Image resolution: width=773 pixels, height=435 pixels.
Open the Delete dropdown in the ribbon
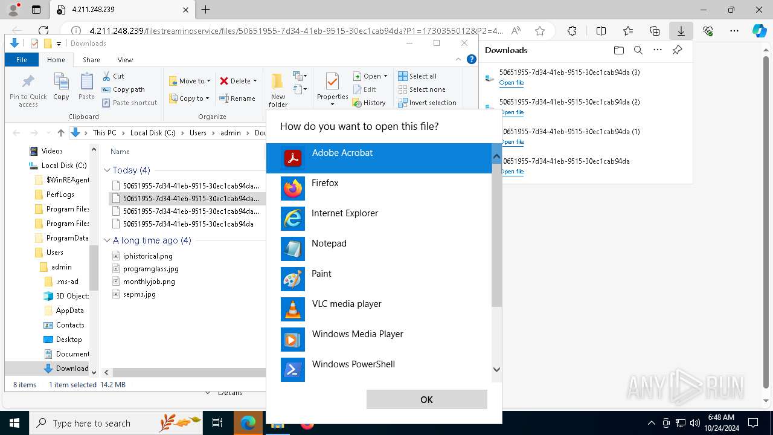pyautogui.click(x=238, y=81)
